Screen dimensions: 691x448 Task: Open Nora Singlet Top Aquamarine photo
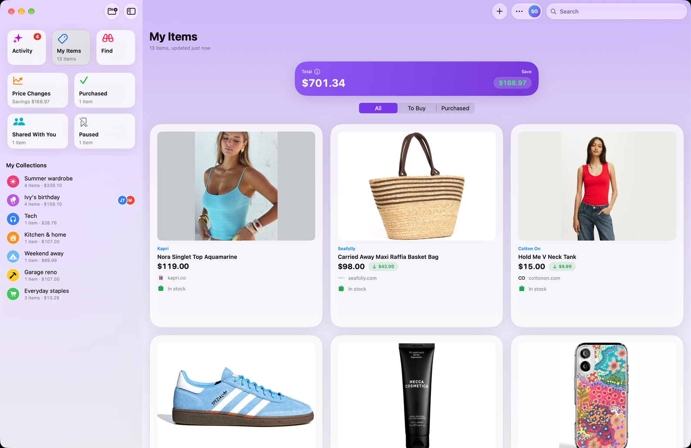236,186
